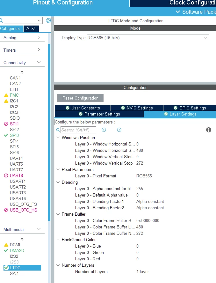The width and height of the screenshot is (216, 283).
Task: Select I2S2 peripheral
Action: [x=14, y=256]
